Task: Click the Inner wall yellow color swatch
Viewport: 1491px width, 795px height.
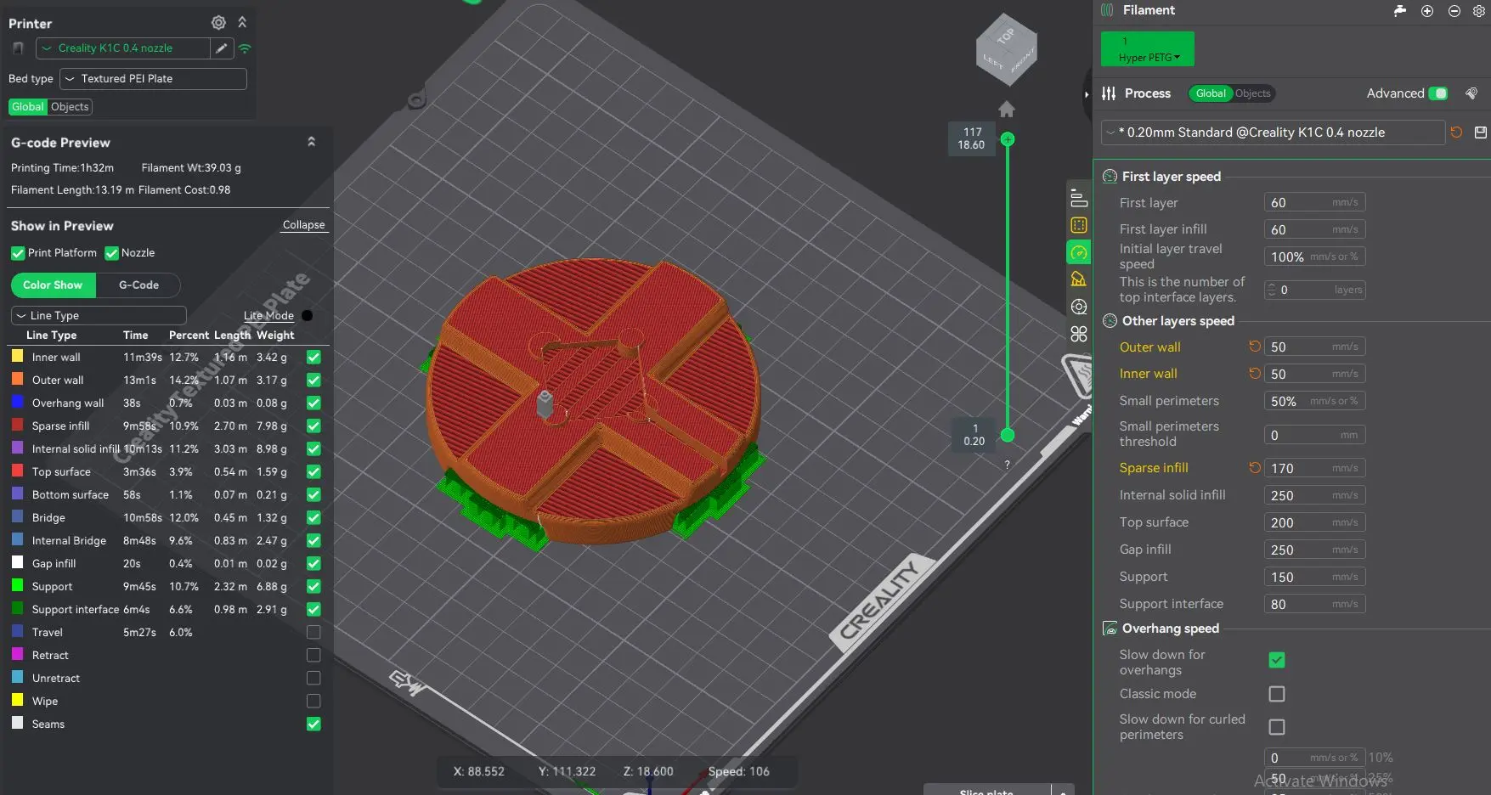Action: coord(17,357)
